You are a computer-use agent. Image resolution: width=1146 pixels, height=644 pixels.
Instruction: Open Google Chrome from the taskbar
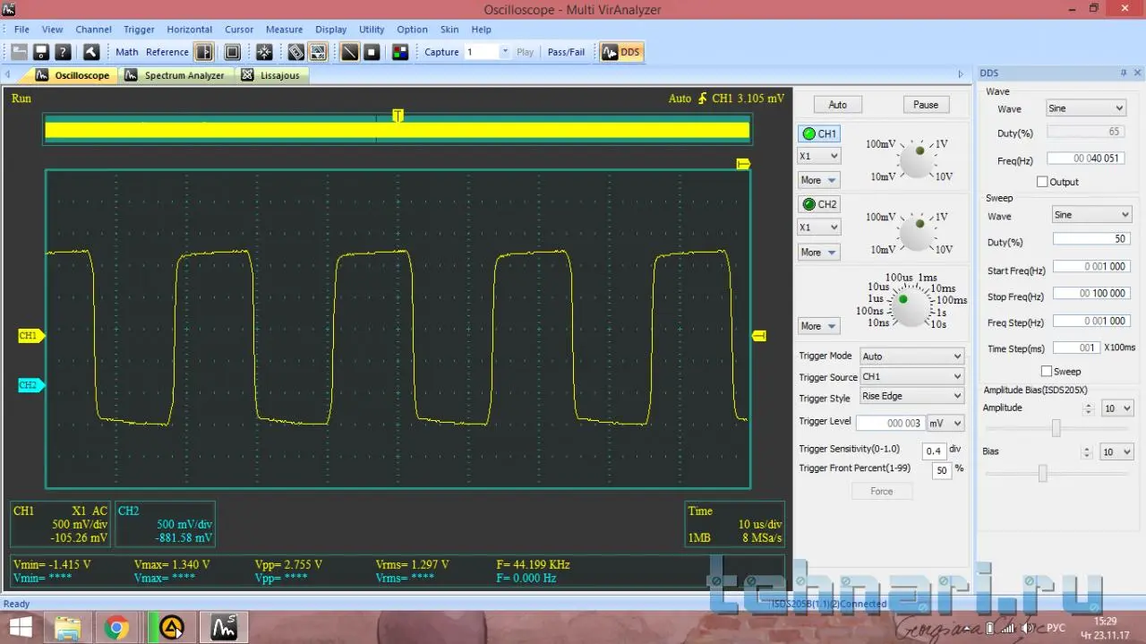point(115,628)
